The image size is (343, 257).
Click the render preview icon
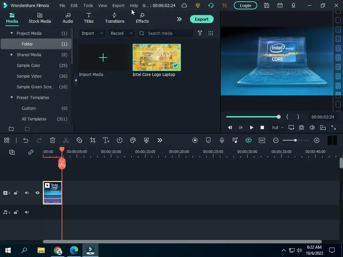[x=195, y=140]
